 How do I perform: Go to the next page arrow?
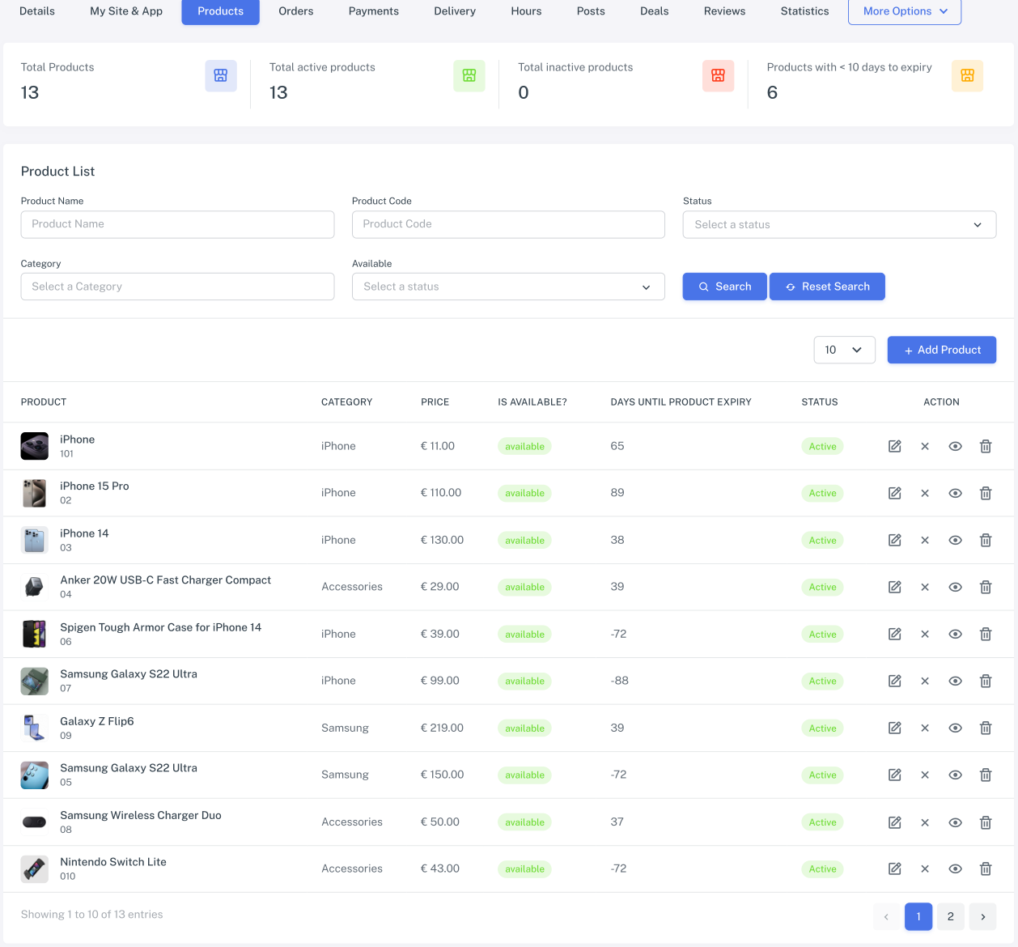click(x=982, y=916)
